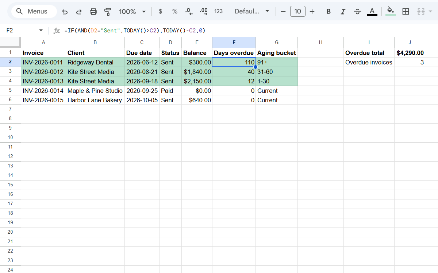438x273 pixels.
Task: Open the text color picker
Action: (372, 12)
